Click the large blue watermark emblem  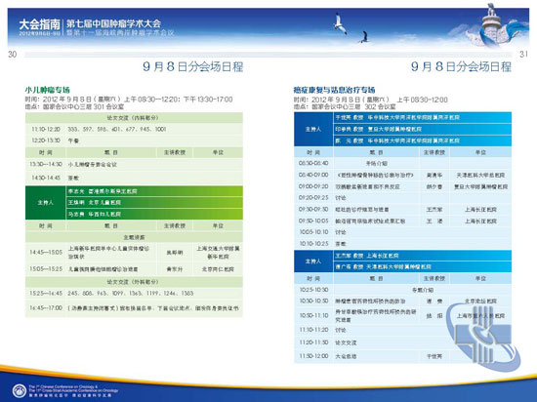coord(483,338)
